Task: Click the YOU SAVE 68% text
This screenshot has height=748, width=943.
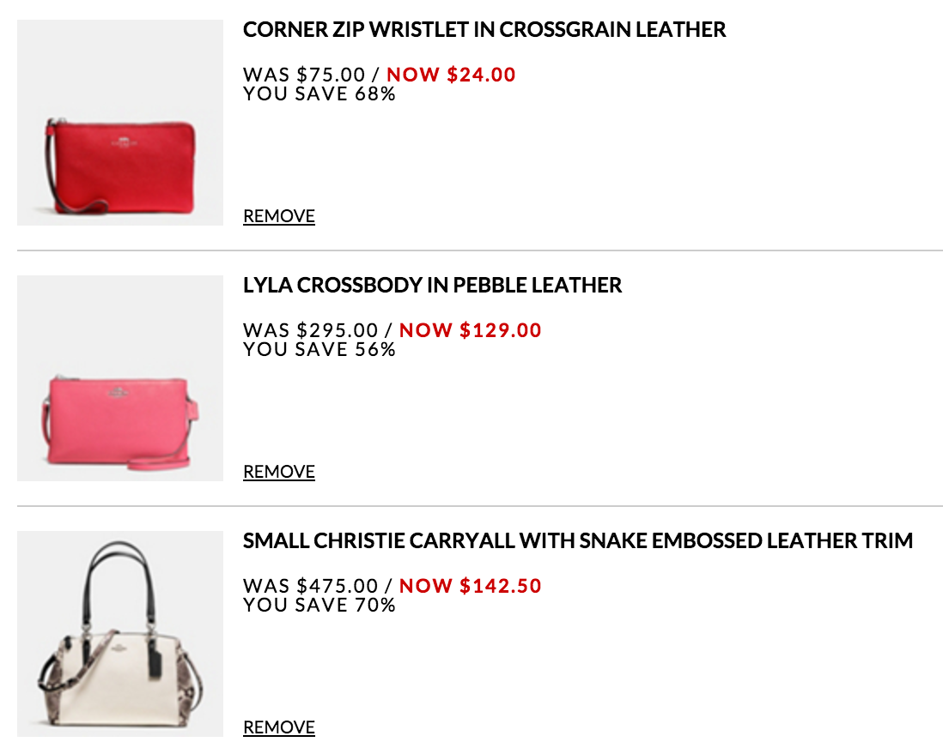Action: pyautogui.click(x=319, y=93)
